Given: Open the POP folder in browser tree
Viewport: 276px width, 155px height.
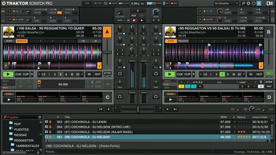Looking at the screenshot, I should tap(17, 124).
